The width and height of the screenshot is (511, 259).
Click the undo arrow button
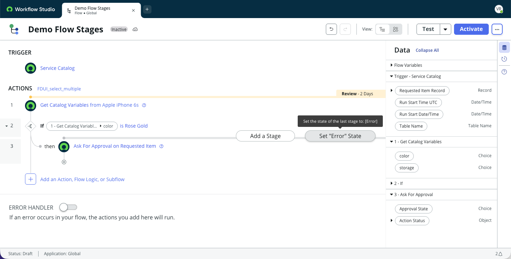tap(331, 29)
